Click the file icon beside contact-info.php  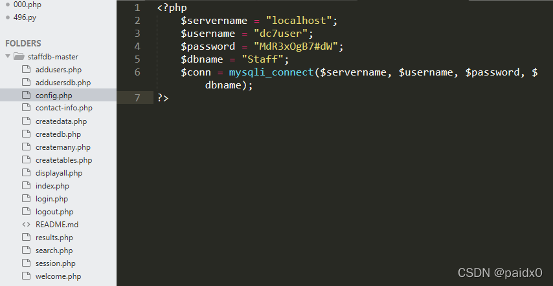[26, 108]
